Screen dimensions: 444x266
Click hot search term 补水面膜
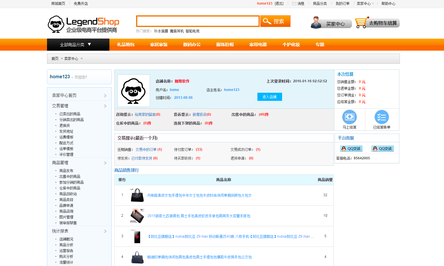161,31
